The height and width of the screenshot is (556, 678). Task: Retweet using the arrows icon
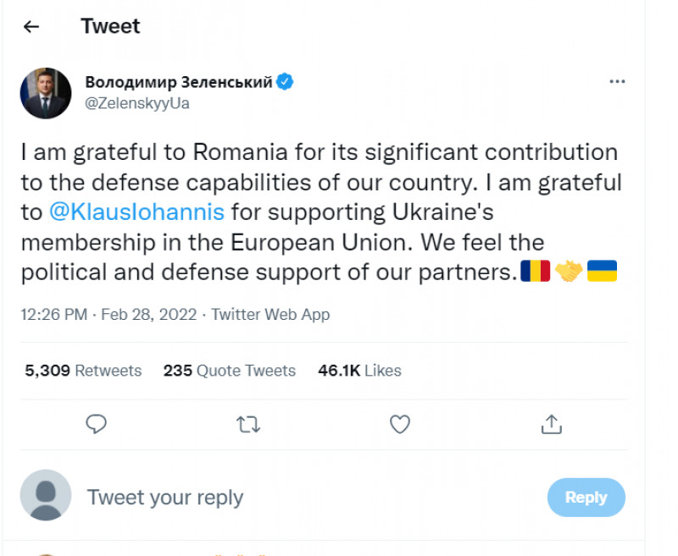[x=248, y=424]
